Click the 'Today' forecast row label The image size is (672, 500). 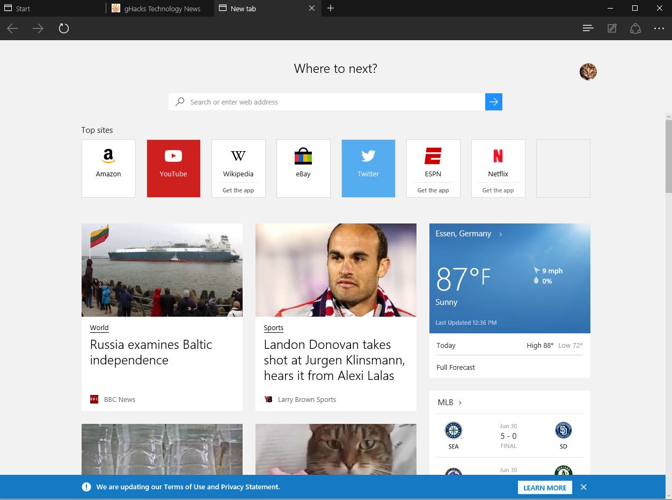(x=446, y=345)
